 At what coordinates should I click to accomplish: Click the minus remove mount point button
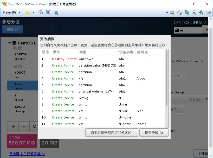24,126
